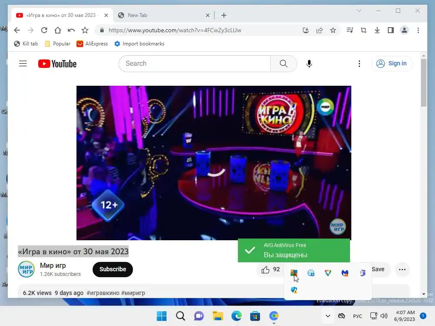Screen dimensions: 435x326
Task: Close the «Игра в кино» tab
Action: 106,15
